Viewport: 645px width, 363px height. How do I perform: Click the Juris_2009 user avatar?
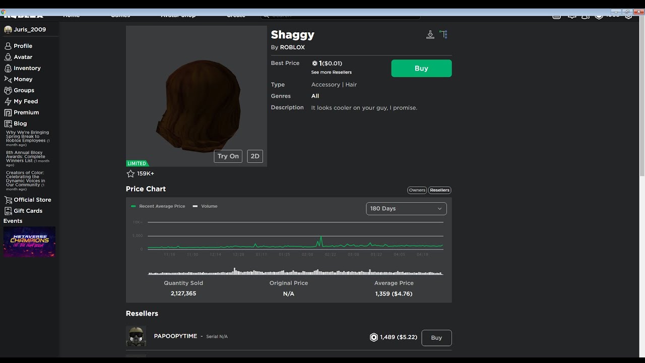tap(8, 30)
